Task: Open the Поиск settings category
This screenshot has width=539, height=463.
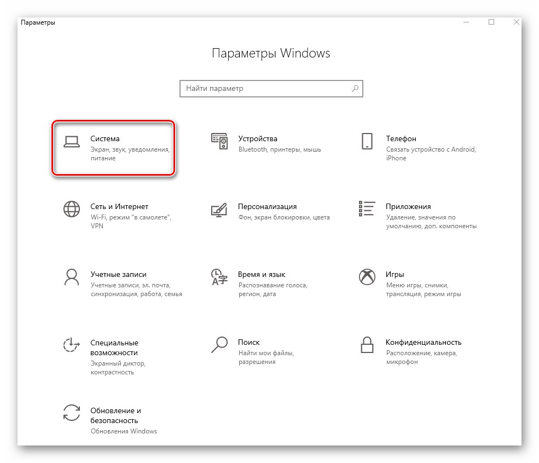Action: (250, 342)
